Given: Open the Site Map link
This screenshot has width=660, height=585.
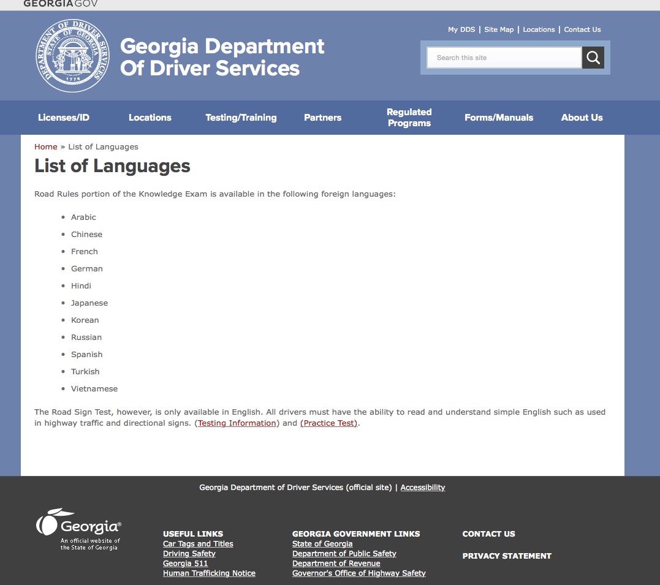Looking at the screenshot, I should (x=499, y=29).
